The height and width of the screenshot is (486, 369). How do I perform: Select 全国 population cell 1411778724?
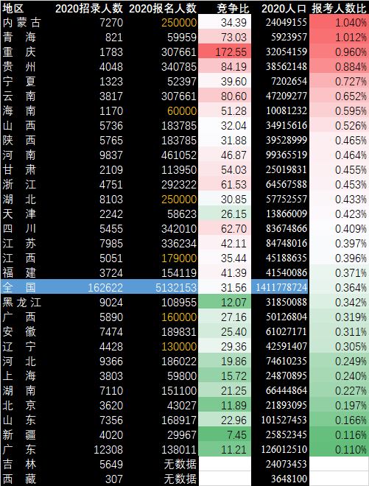(x=281, y=288)
